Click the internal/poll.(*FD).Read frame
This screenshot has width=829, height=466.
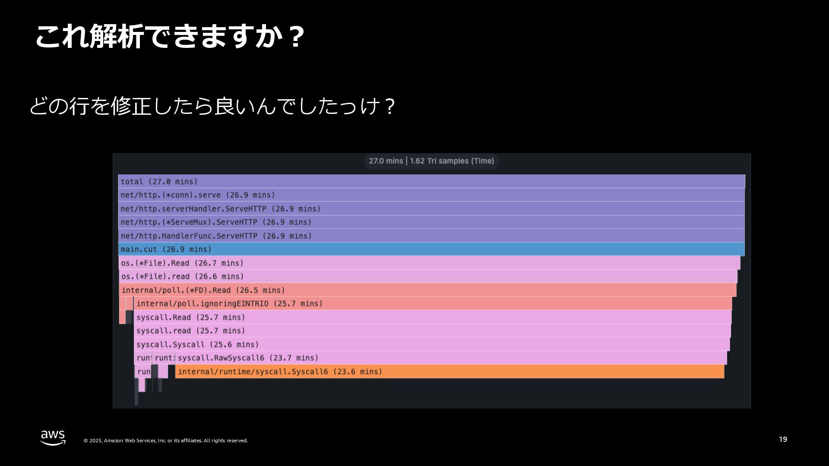(427, 290)
